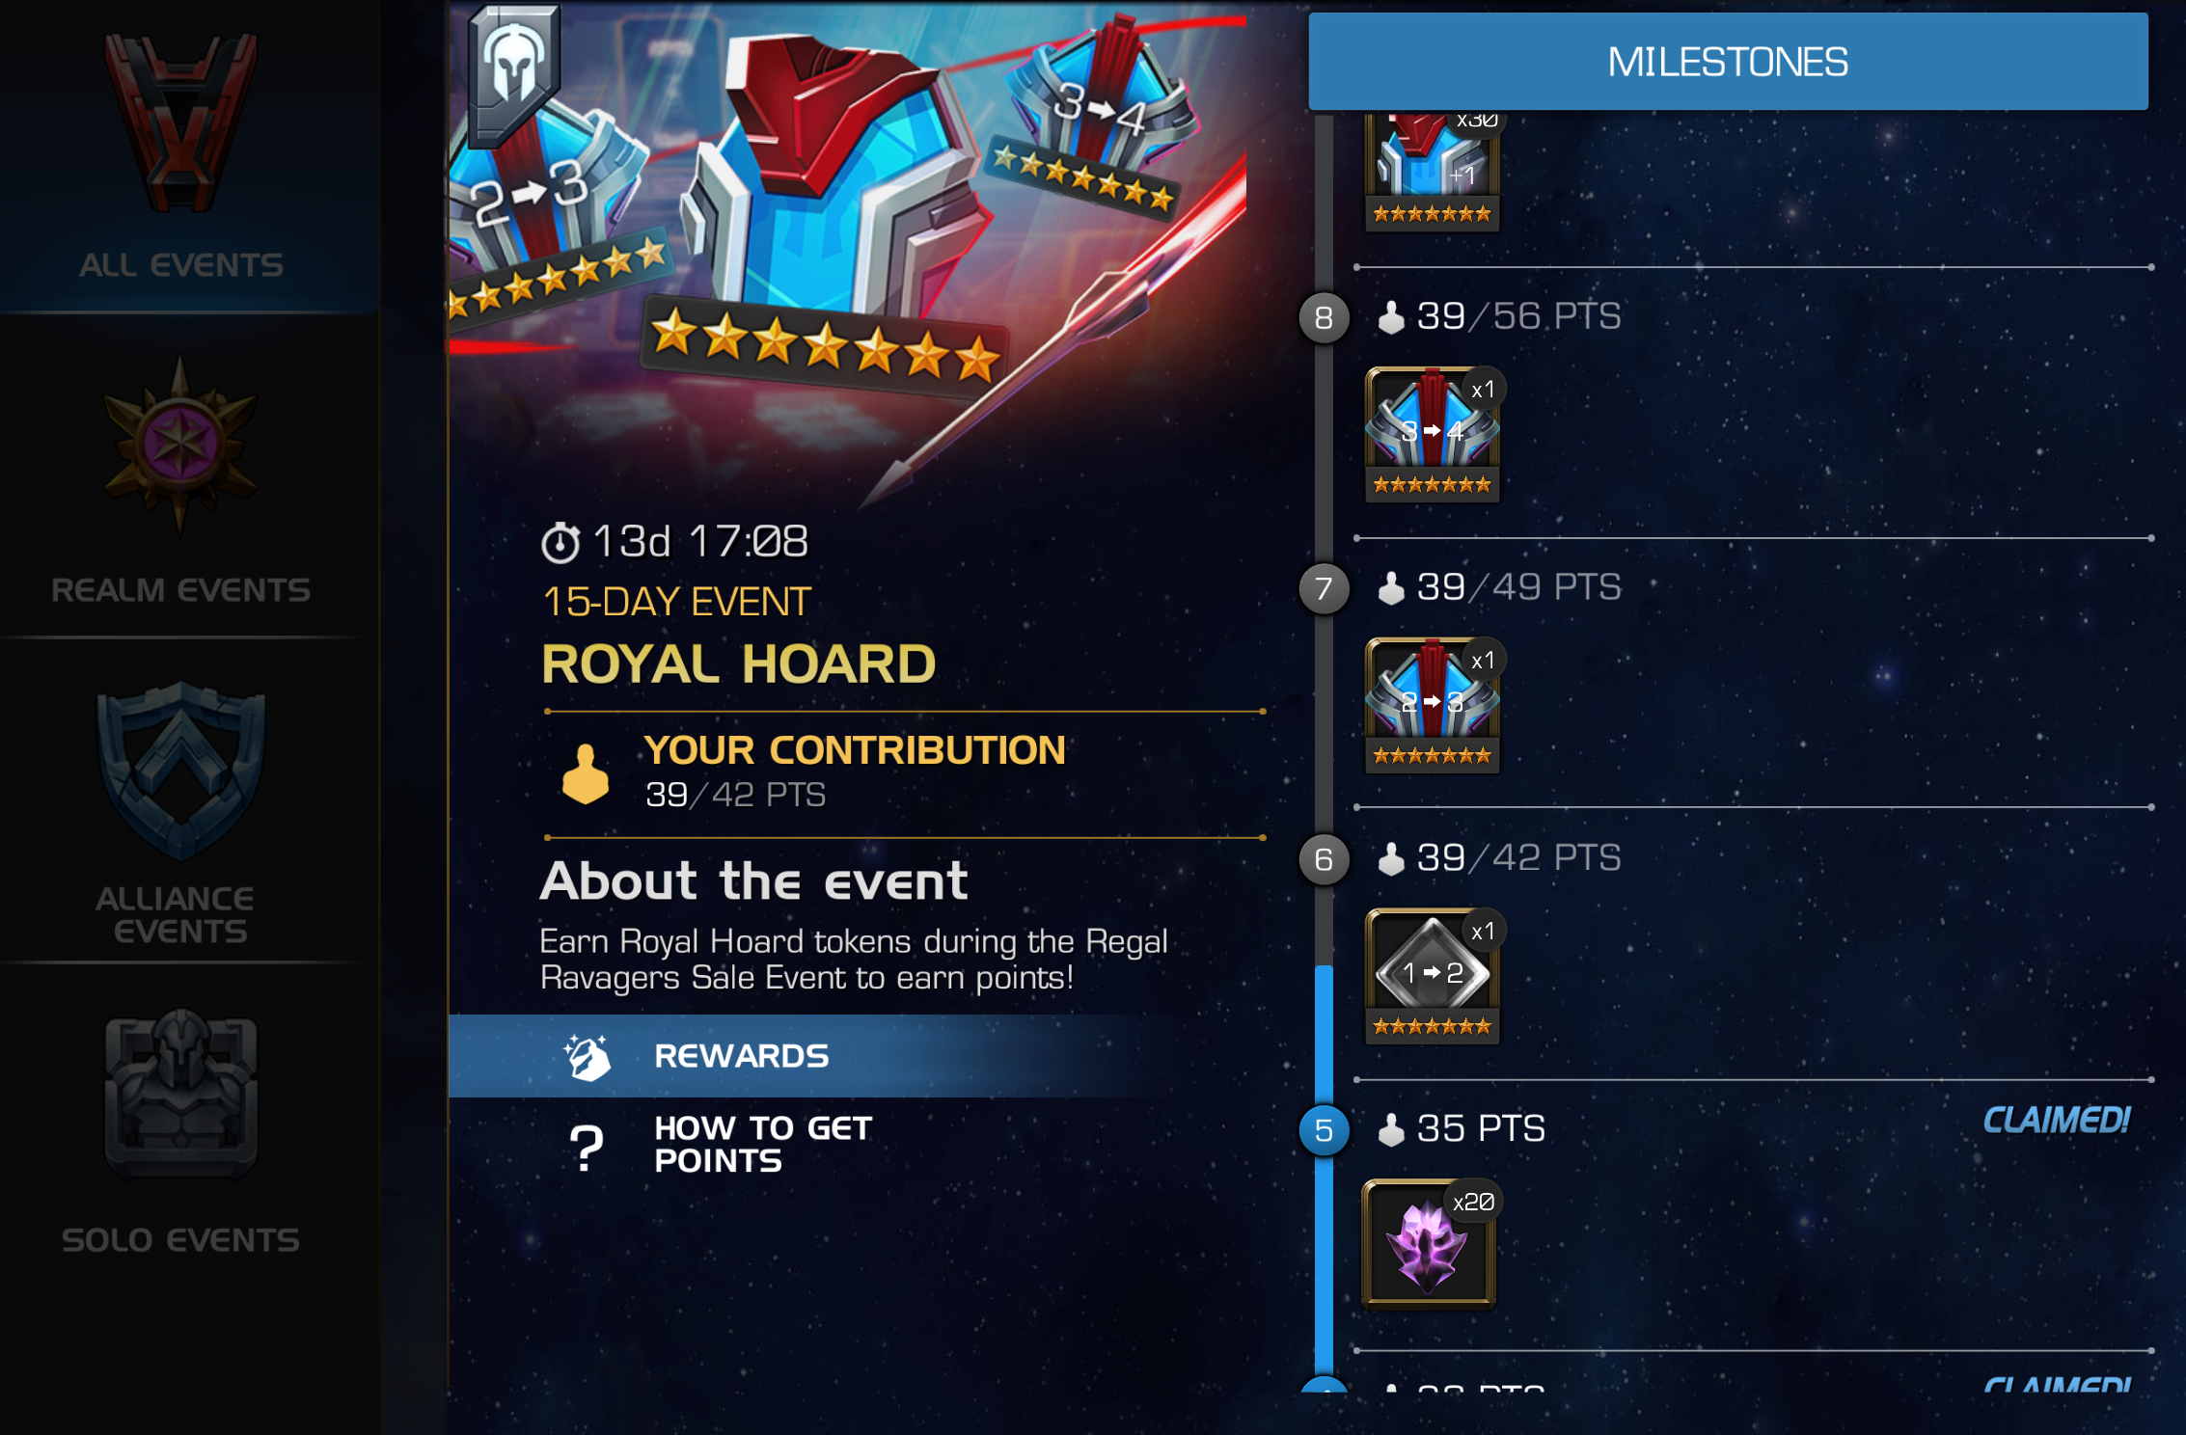Viewport: 2186px width, 1435px height.
Task: Select the Solo Events helmet icon
Action: coord(180,1096)
